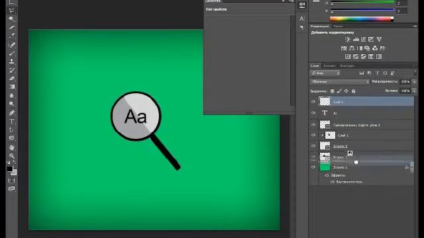Image resolution: width=424 pixels, height=238 pixels.
Task: Click the foreground color swatch
Action: coord(10,169)
